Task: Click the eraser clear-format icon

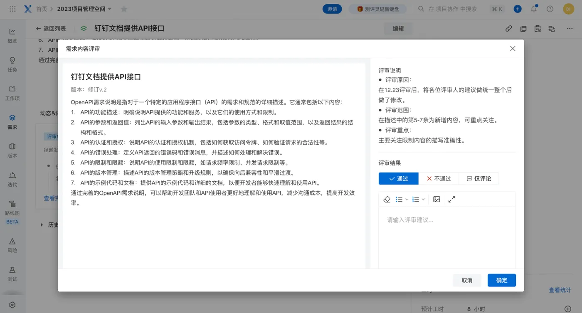Action: coord(387,199)
